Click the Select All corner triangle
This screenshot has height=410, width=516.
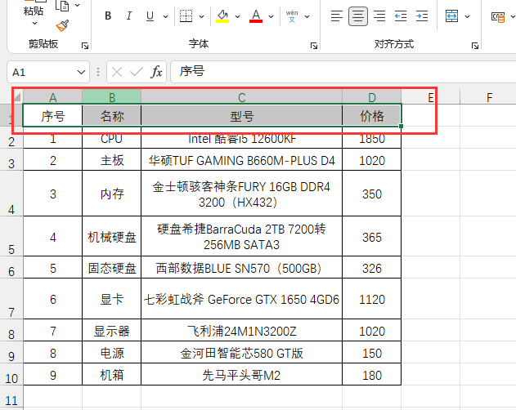pos(16,96)
